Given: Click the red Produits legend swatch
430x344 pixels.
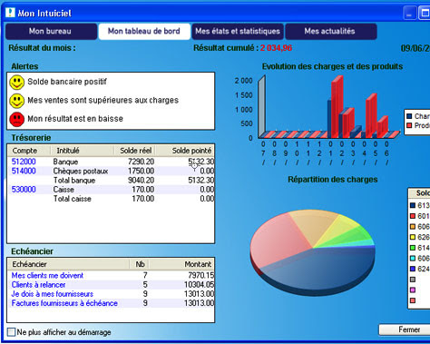Looking at the screenshot, I should click(x=409, y=125).
